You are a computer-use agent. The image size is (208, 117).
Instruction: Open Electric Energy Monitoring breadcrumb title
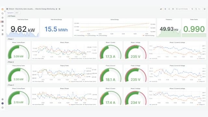pos(45,9)
